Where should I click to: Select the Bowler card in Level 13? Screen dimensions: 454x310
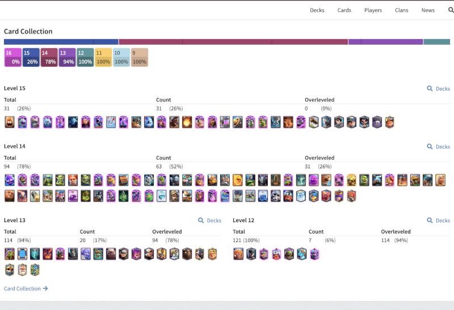pos(86,254)
